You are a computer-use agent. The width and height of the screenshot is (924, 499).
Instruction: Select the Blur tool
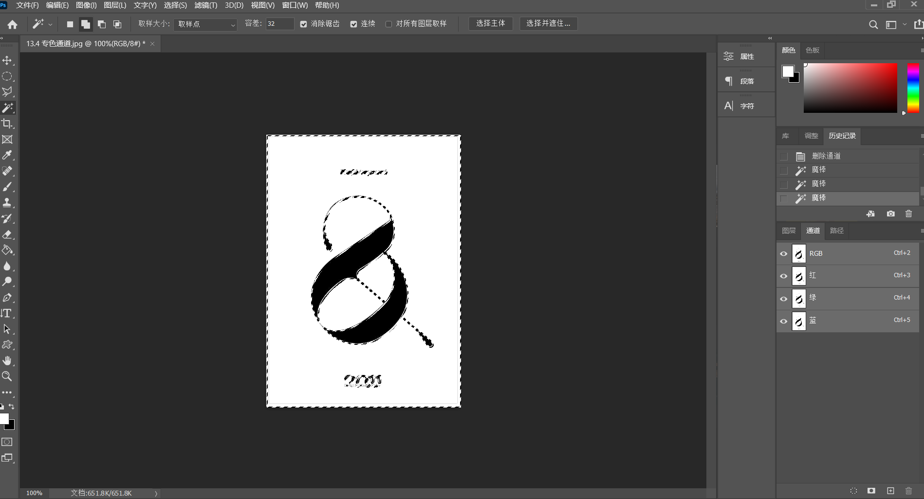point(7,266)
